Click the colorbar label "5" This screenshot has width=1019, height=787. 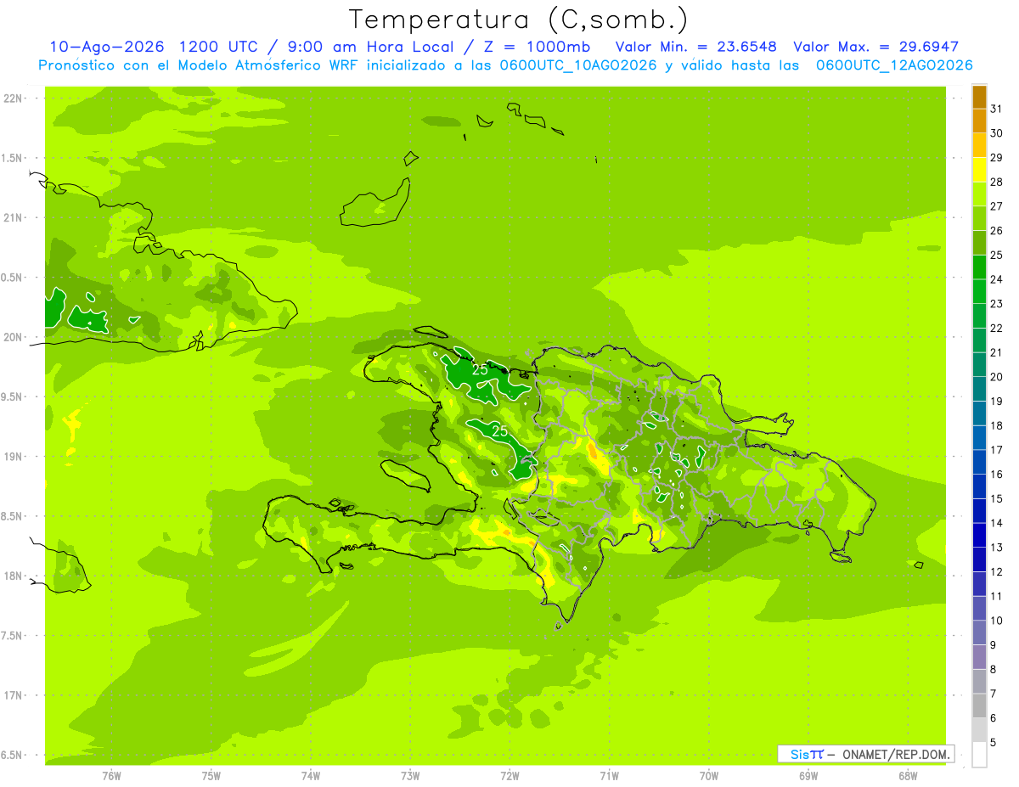(x=994, y=743)
